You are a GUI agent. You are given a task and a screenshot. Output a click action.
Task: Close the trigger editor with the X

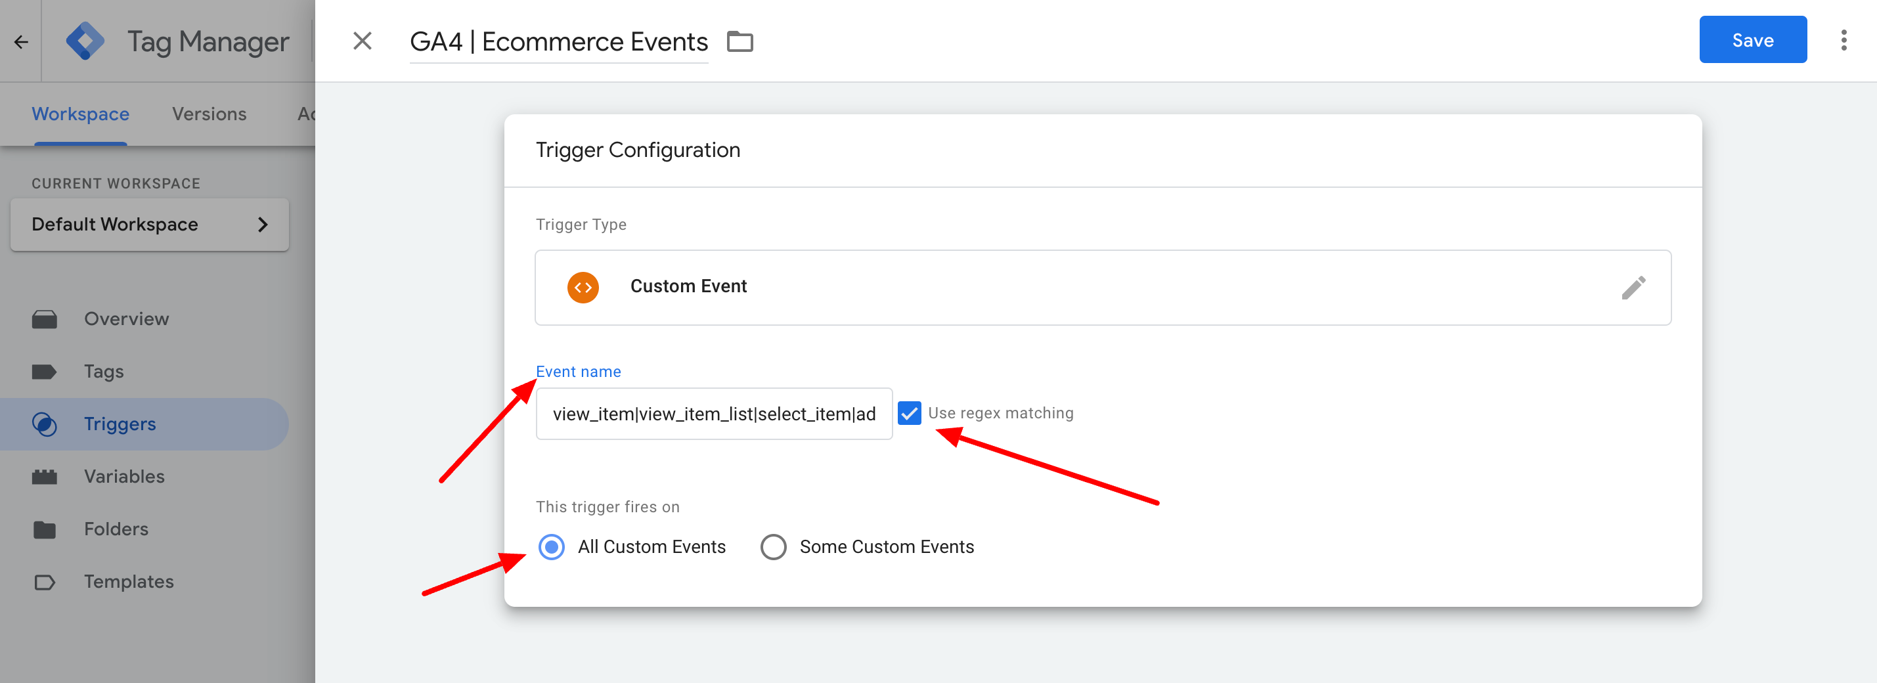(x=362, y=41)
